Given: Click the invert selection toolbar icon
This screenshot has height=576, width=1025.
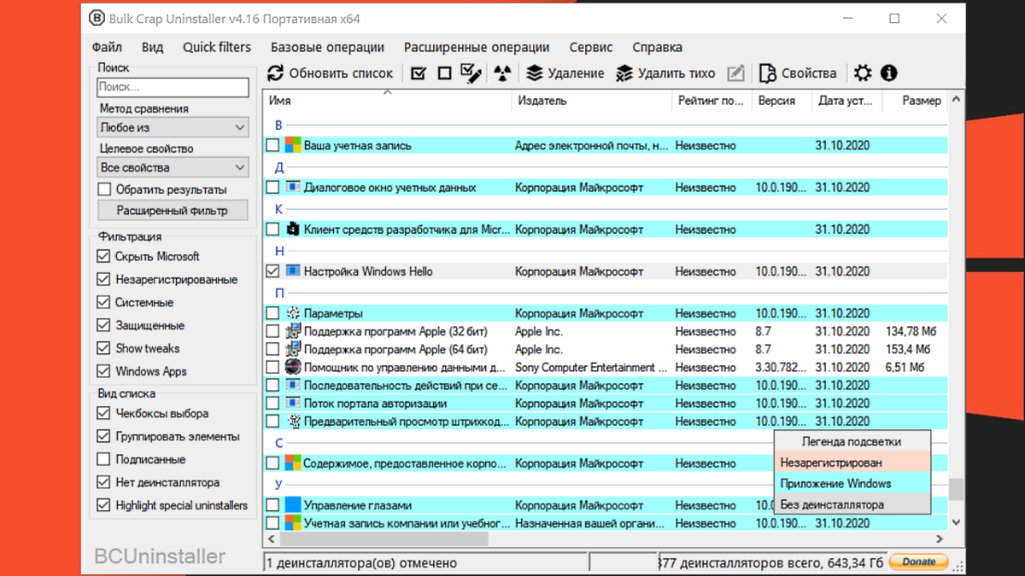Looking at the screenshot, I should 471,73.
